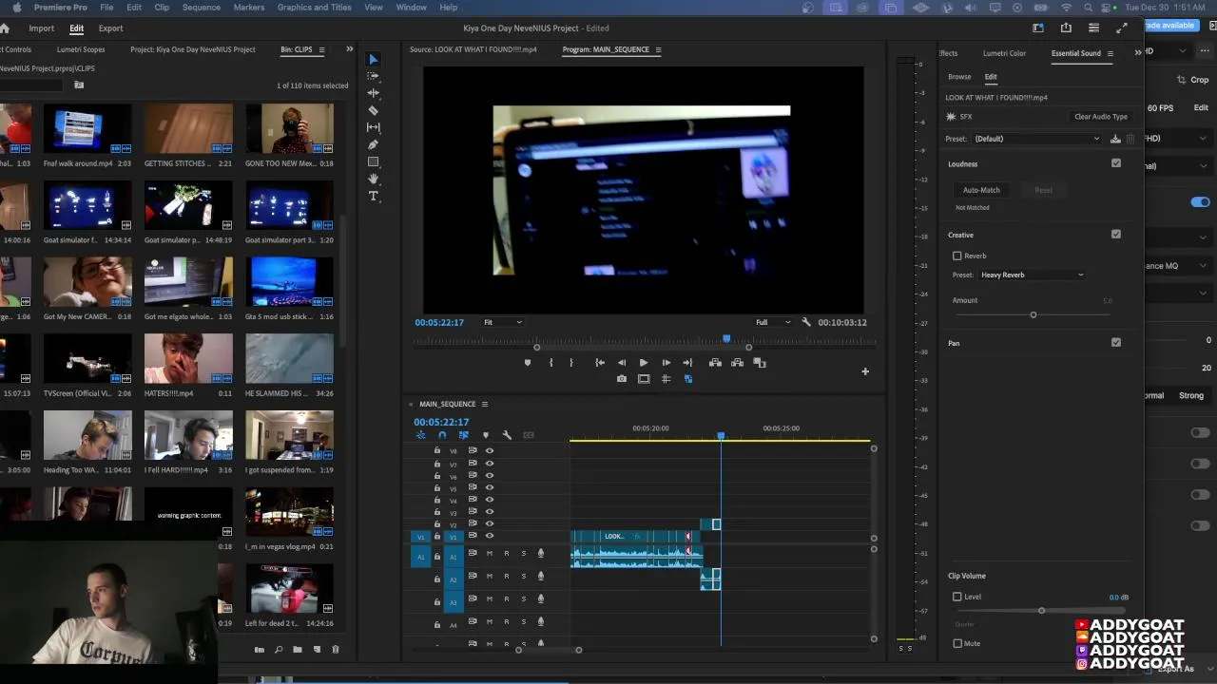Solo audio track A2
The width and height of the screenshot is (1217, 684).
click(523, 576)
